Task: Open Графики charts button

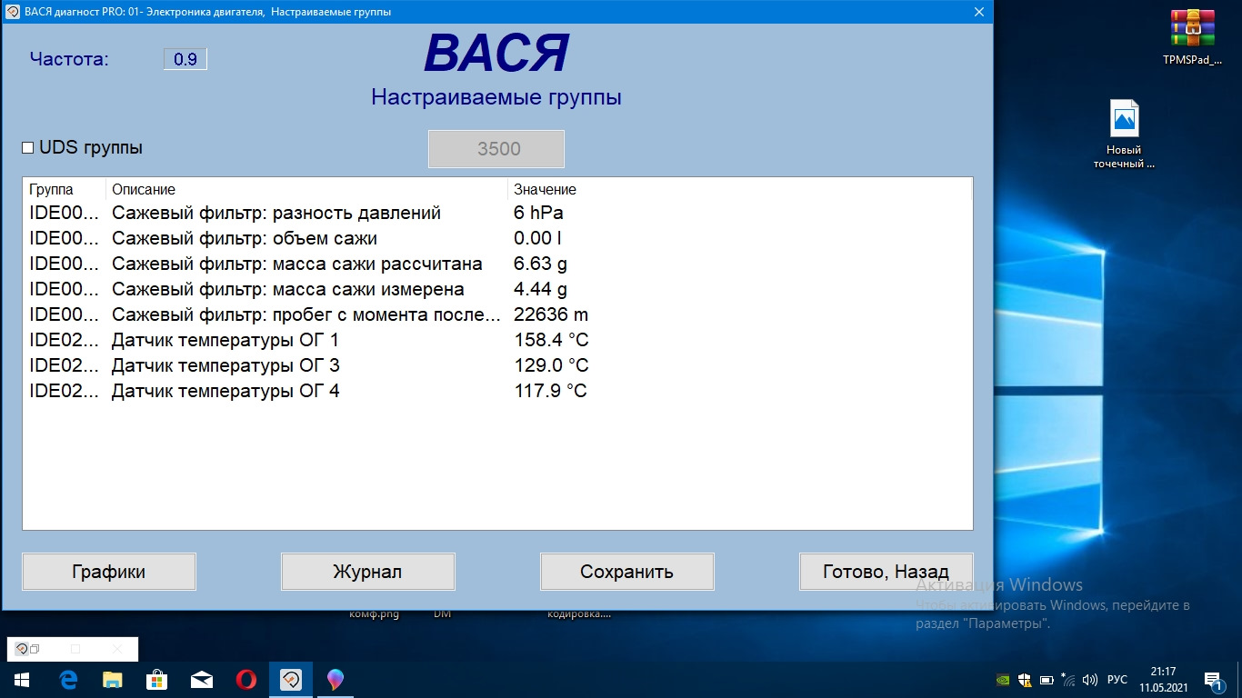Action: coord(109,572)
